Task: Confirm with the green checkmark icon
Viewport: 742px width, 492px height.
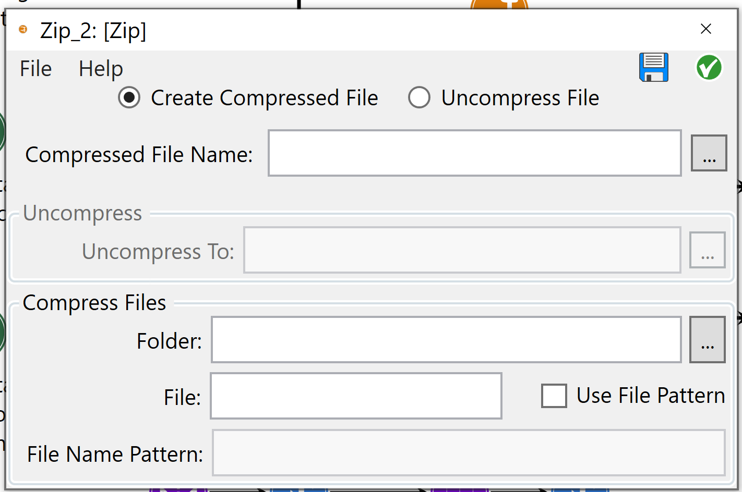Action: click(x=709, y=67)
